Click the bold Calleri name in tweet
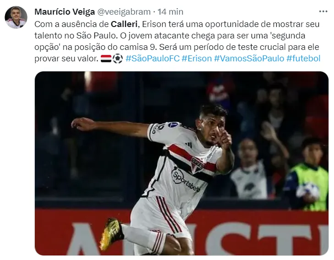The width and height of the screenshot is (334, 260). coord(124,24)
